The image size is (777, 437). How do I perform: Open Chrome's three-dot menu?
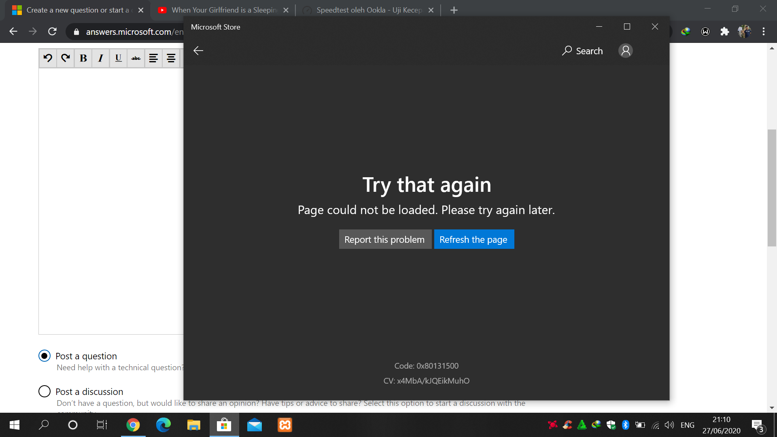point(764,31)
